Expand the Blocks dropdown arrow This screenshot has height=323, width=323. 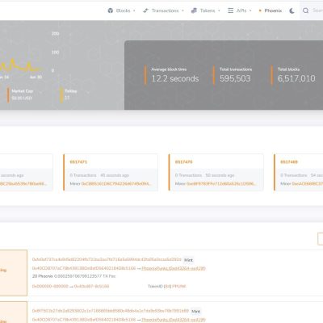[134, 10]
